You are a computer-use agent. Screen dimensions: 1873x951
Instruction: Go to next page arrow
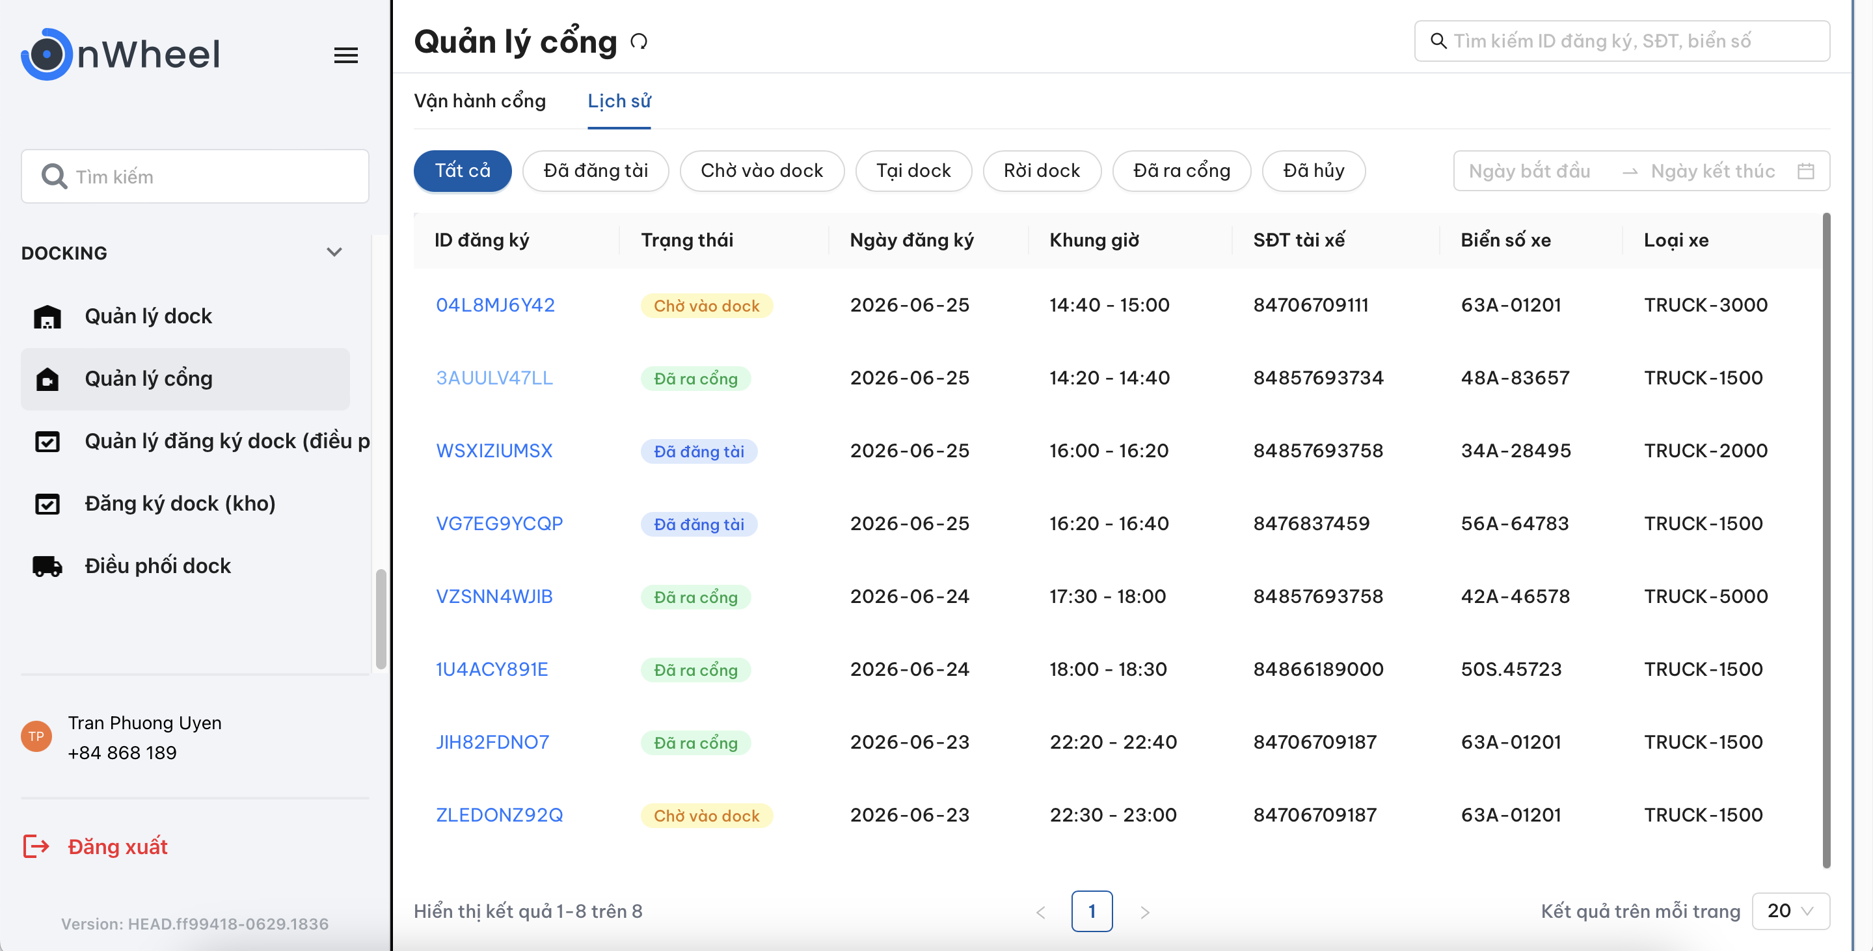[x=1144, y=912]
